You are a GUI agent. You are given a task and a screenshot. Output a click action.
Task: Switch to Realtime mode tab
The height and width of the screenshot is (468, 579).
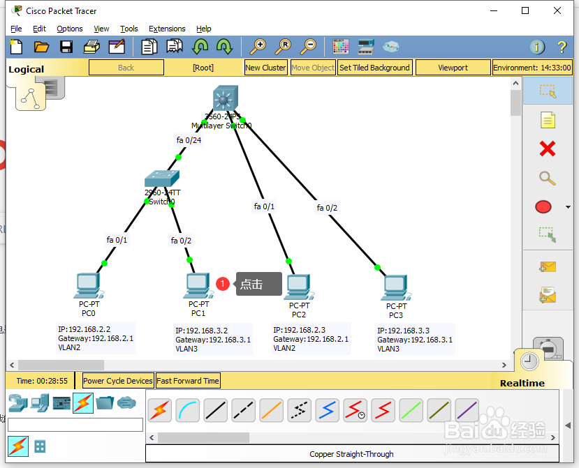tap(522, 383)
